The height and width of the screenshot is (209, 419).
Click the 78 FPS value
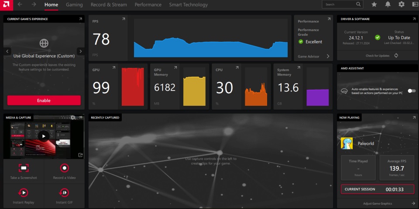(x=101, y=39)
